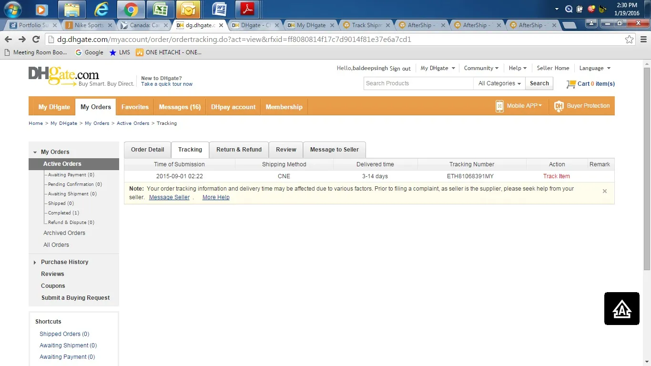Bookmark this page with star icon
This screenshot has width=651, height=366.
tap(629, 40)
